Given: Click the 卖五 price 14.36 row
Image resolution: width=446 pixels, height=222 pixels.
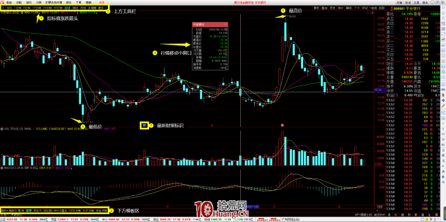Looking at the screenshot, I should click(x=413, y=18).
